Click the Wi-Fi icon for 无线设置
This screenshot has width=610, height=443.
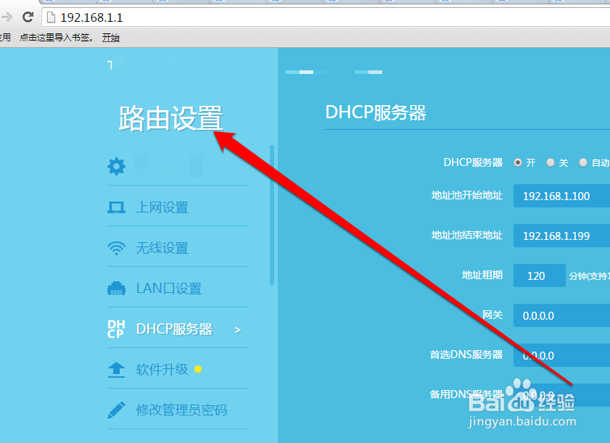click(x=116, y=248)
